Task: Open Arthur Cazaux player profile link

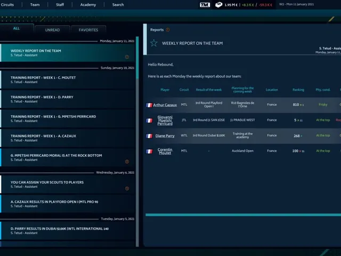Action: tap(165, 105)
